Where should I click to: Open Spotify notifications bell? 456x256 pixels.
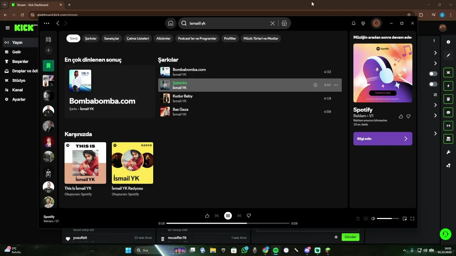[x=353, y=23]
